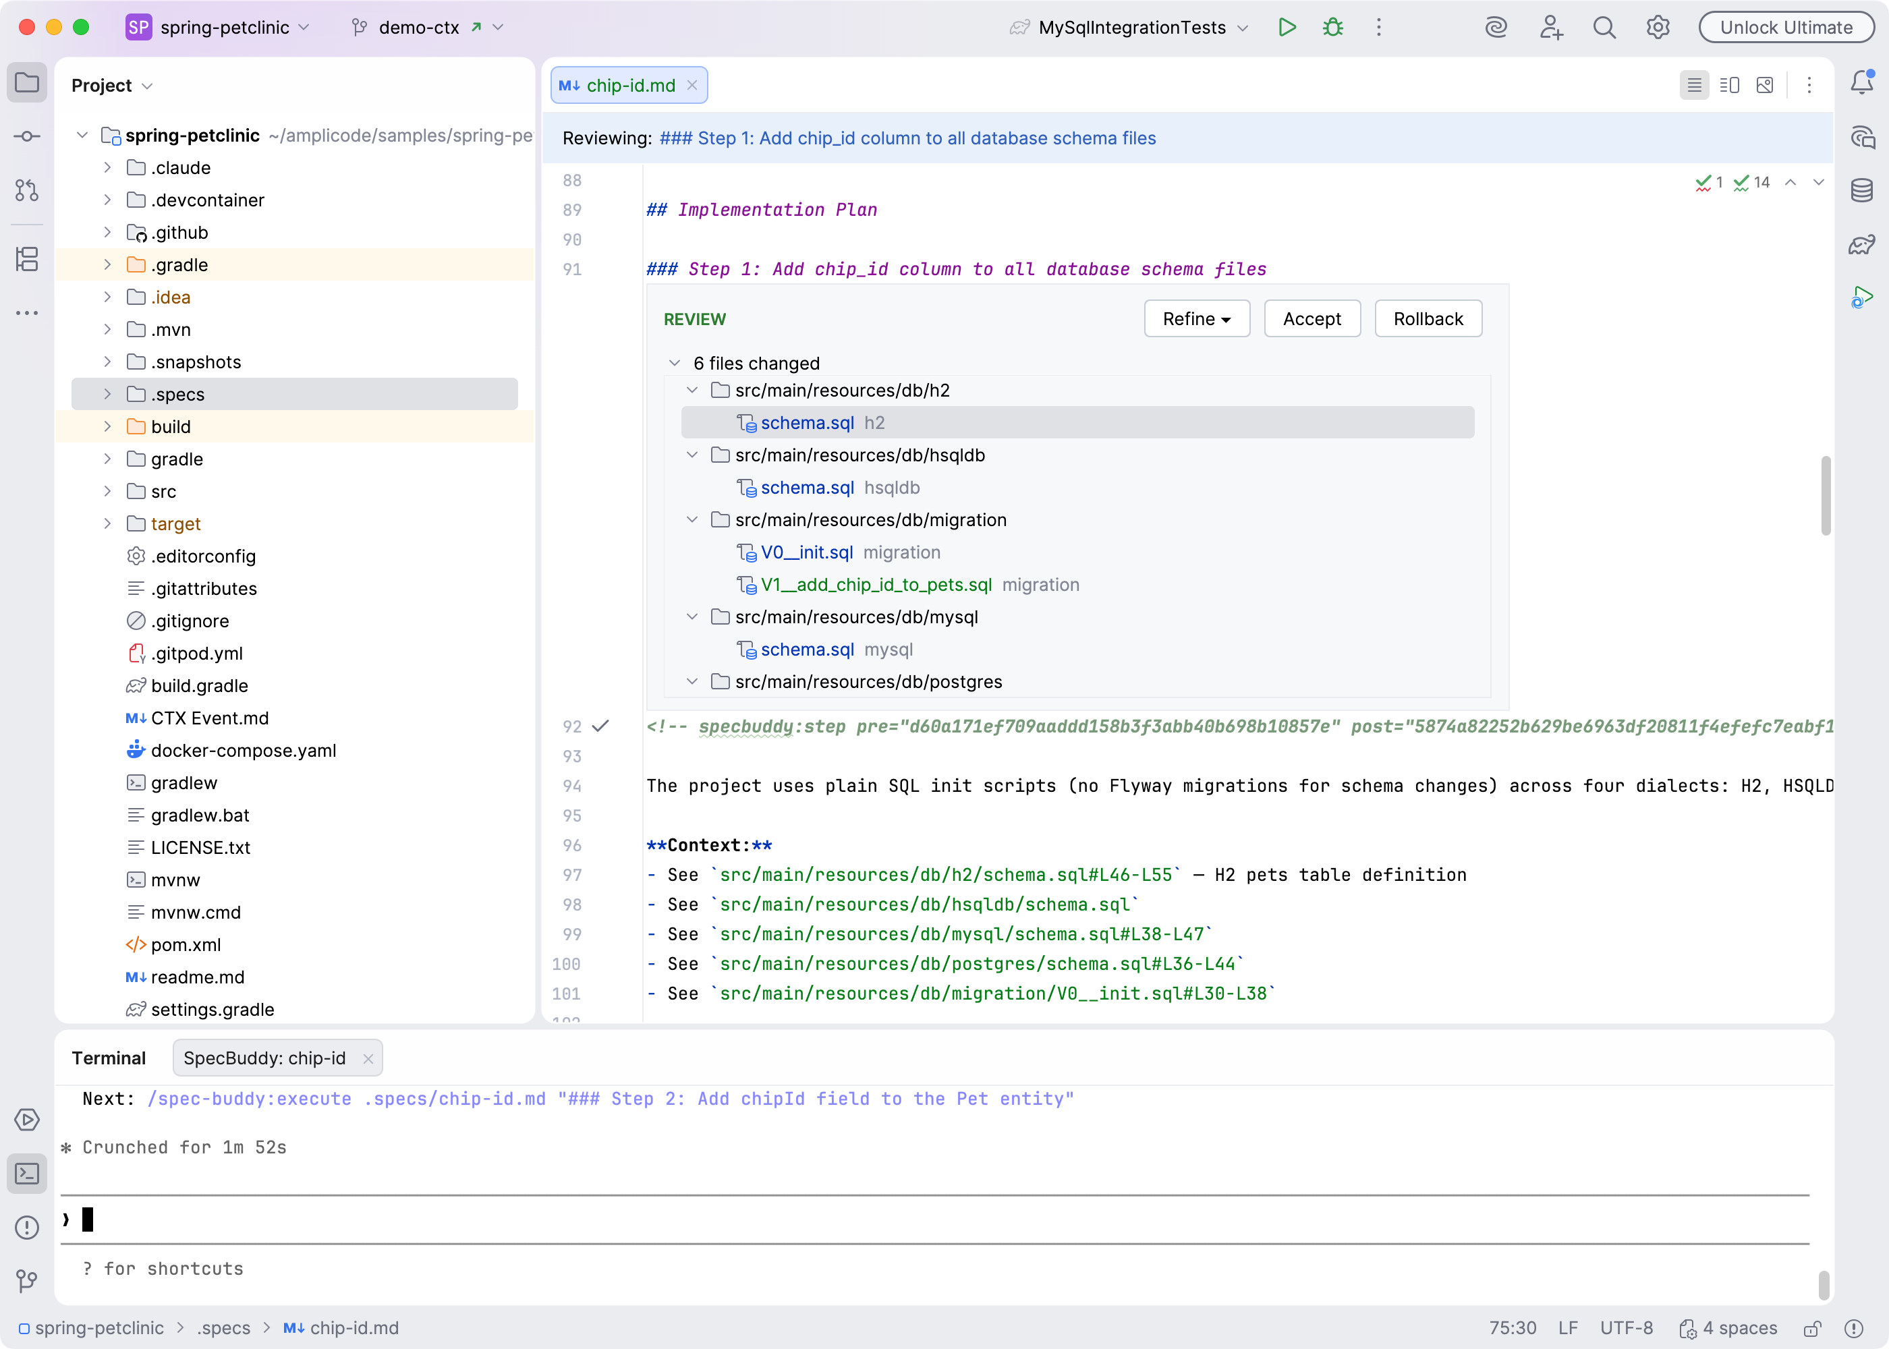Image resolution: width=1889 pixels, height=1349 pixels.
Task: Start debugging with the bug icon
Action: click(1332, 28)
